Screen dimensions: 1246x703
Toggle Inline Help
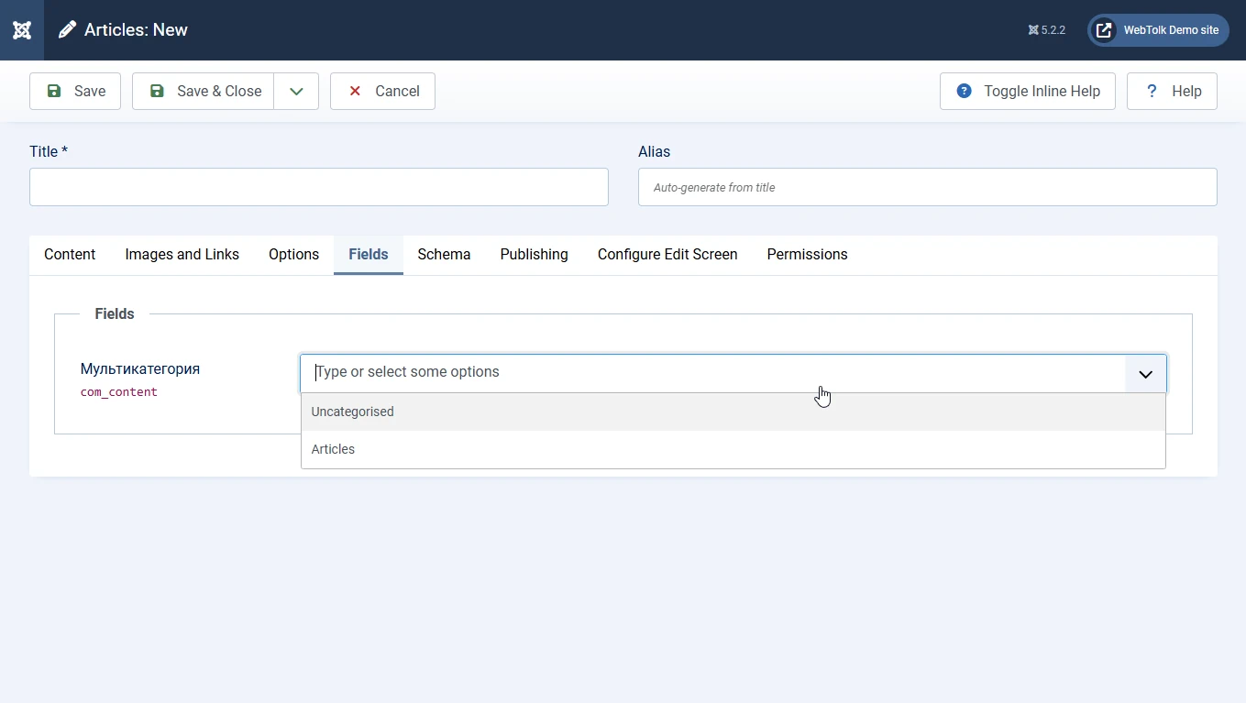click(x=1028, y=92)
